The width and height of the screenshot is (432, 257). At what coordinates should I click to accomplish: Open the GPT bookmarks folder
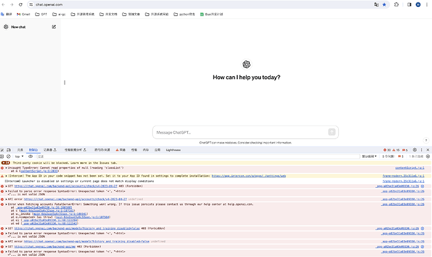(41, 14)
